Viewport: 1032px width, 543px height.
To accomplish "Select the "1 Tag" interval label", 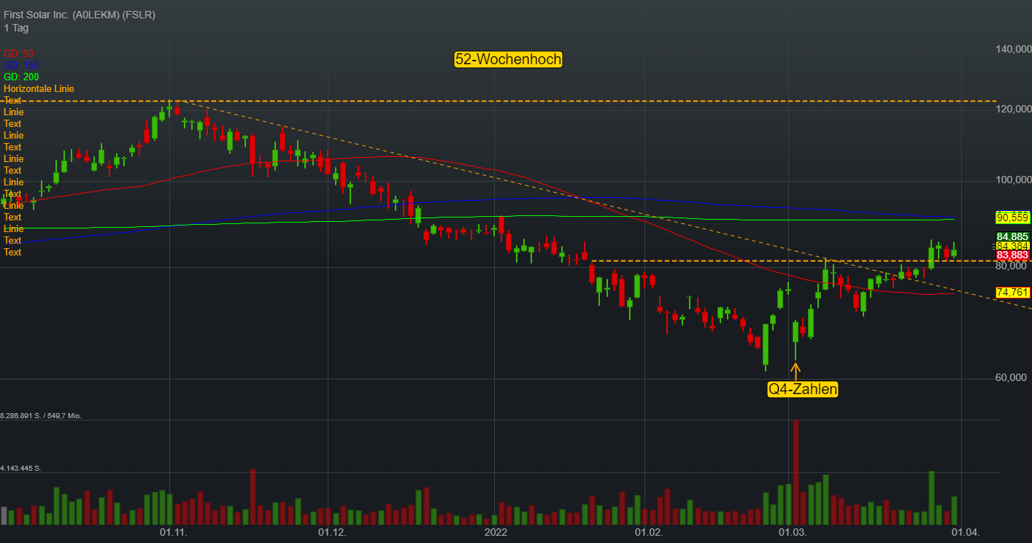I will point(16,28).
